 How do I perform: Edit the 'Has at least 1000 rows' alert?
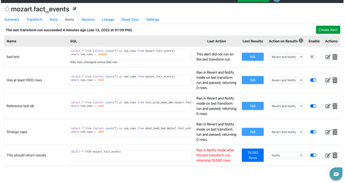click(x=327, y=80)
